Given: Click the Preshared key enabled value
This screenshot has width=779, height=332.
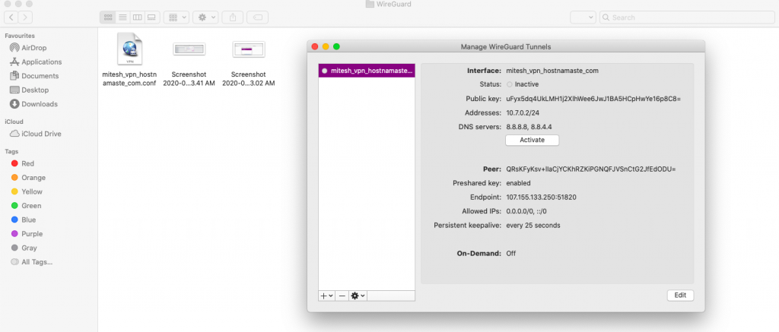Looking at the screenshot, I should [x=518, y=183].
